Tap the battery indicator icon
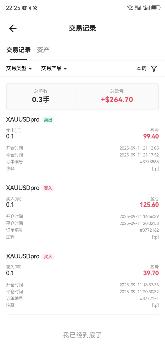Viewport: 165px width, 358px height. (156, 8)
